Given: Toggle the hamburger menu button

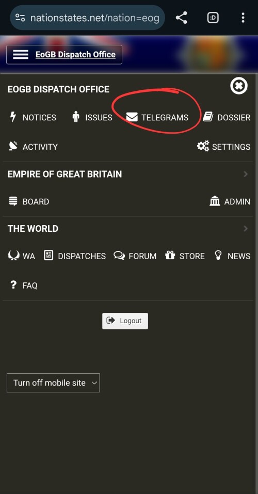Looking at the screenshot, I should tap(21, 55).
